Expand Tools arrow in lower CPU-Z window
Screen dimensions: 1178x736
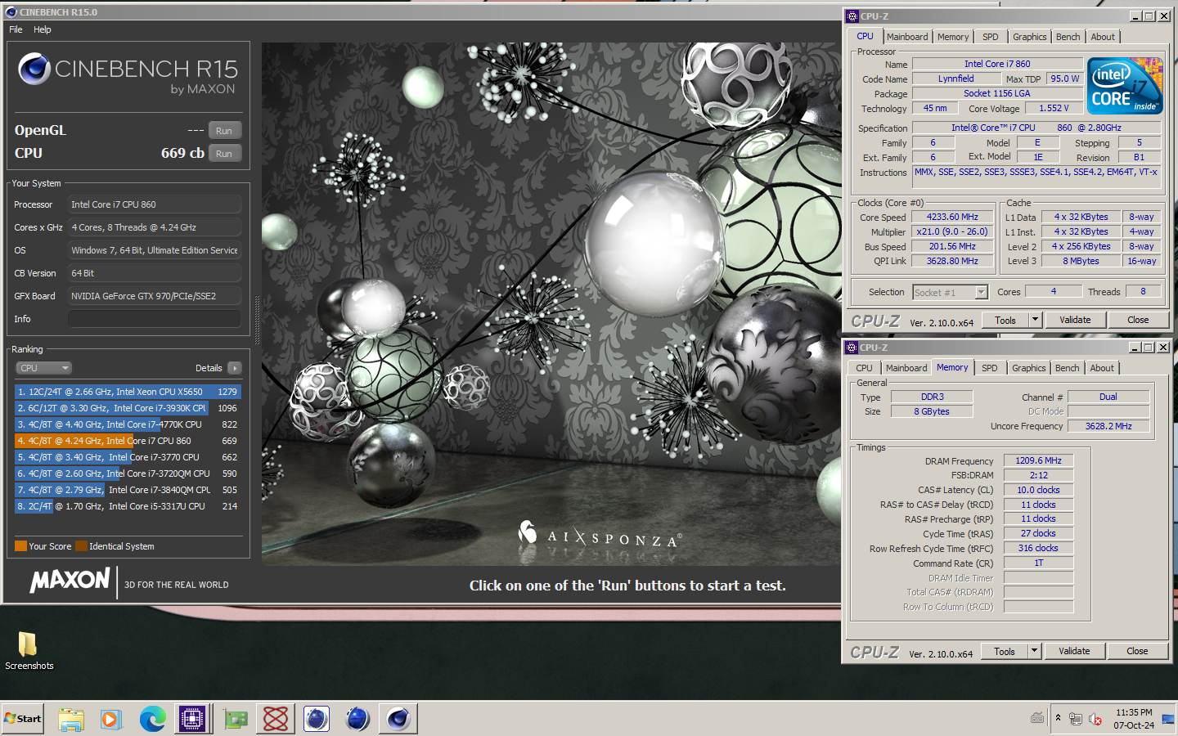click(1034, 651)
